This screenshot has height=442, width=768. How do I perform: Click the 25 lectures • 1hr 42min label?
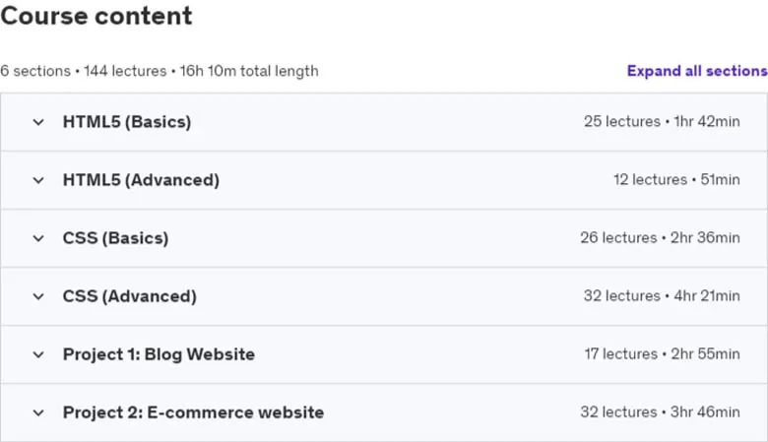(662, 121)
